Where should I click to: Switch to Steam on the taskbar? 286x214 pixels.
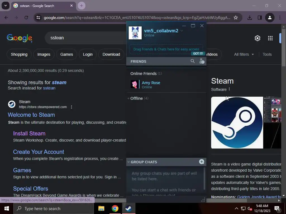point(128,208)
